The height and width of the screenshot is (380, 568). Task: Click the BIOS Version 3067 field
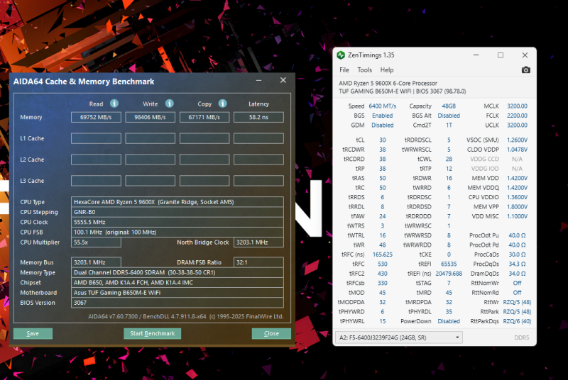pyautogui.click(x=177, y=303)
